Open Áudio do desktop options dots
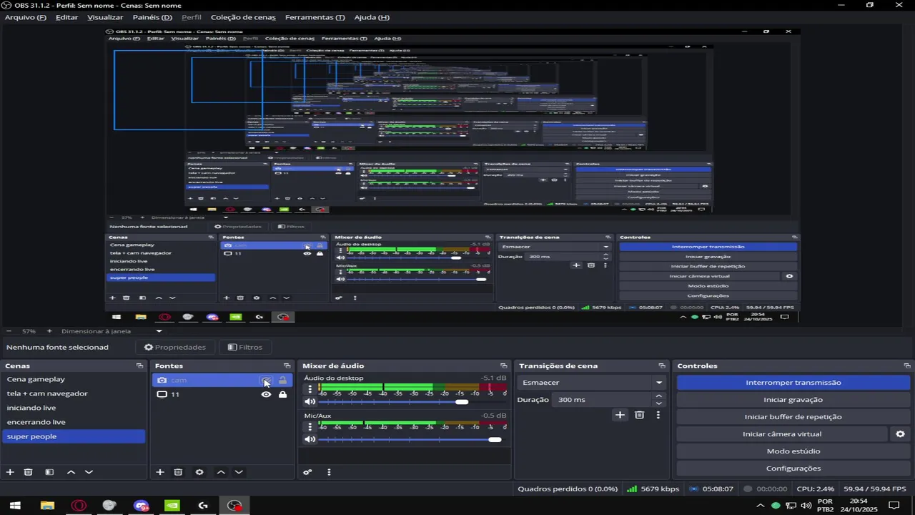The width and height of the screenshot is (915, 515). point(310,390)
